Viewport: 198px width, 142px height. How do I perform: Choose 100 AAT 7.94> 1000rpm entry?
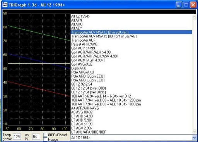(131, 104)
